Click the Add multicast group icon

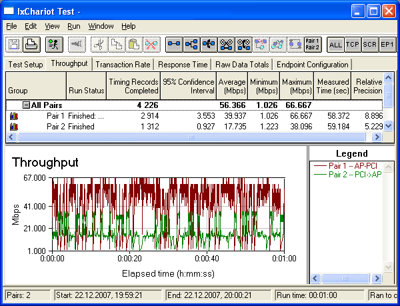point(191,45)
